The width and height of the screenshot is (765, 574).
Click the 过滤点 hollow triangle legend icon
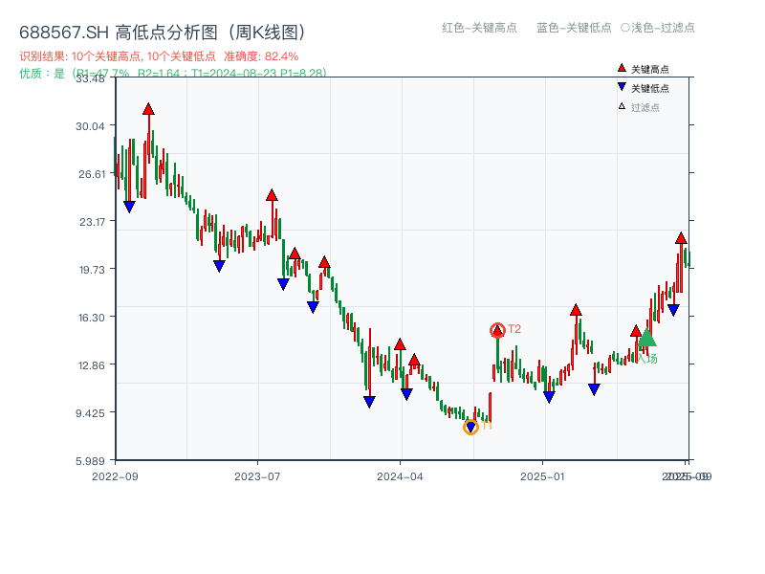coord(622,105)
